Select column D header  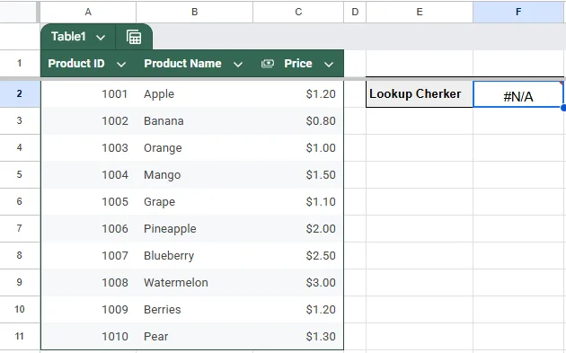355,12
